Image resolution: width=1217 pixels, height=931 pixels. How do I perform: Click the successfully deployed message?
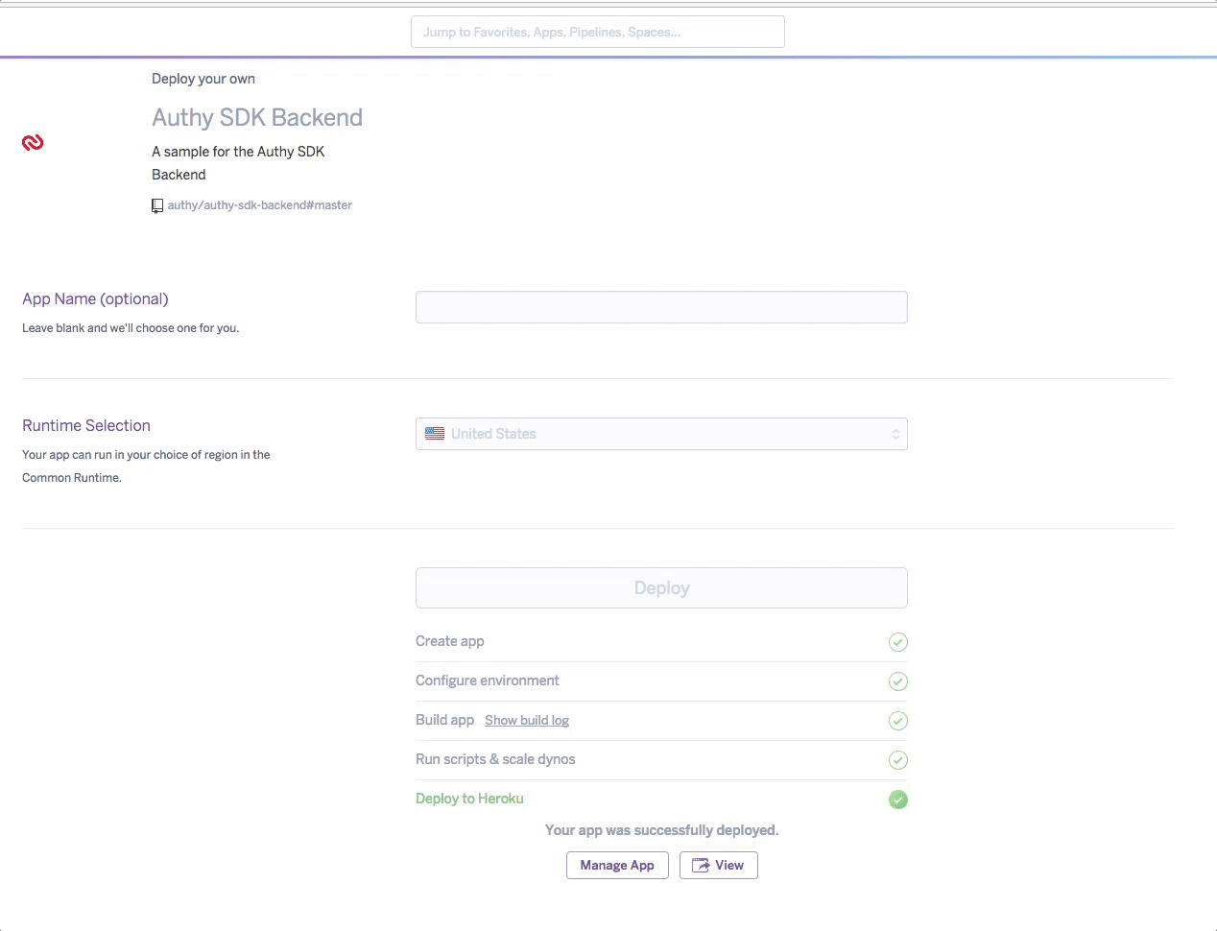[661, 830]
